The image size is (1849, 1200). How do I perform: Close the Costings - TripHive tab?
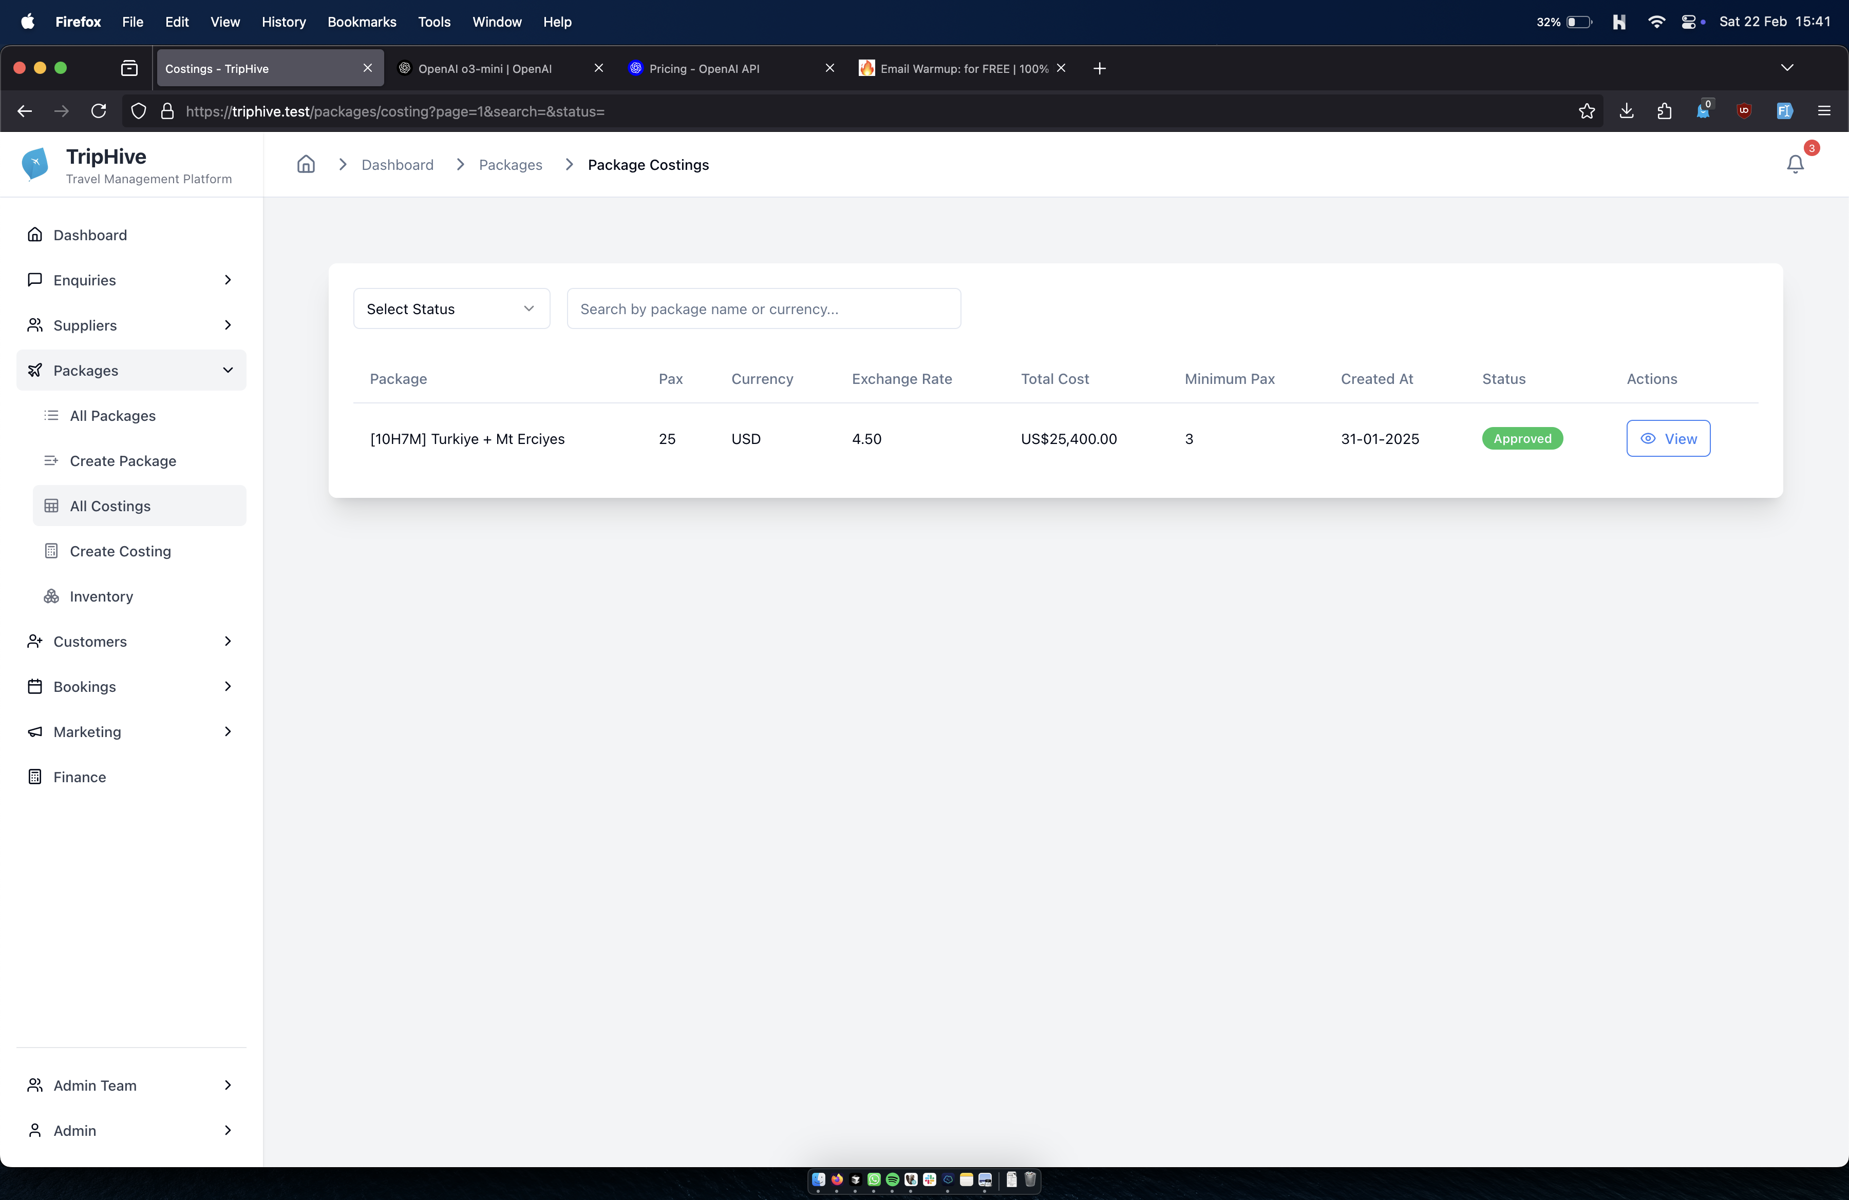click(367, 68)
